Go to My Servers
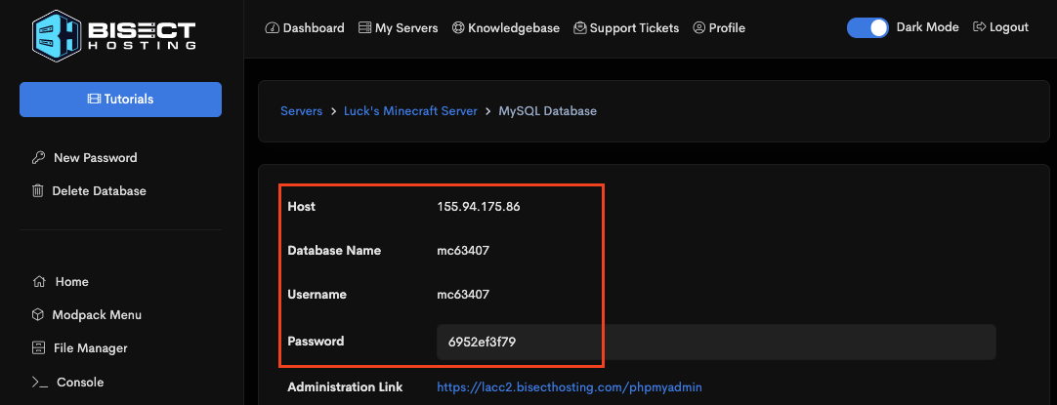The image size is (1057, 405). pyautogui.click(x=398, y=28)
